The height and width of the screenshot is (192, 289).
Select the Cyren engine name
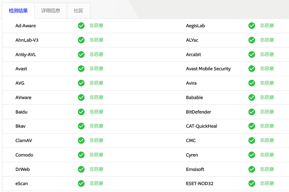pos(192,155)
